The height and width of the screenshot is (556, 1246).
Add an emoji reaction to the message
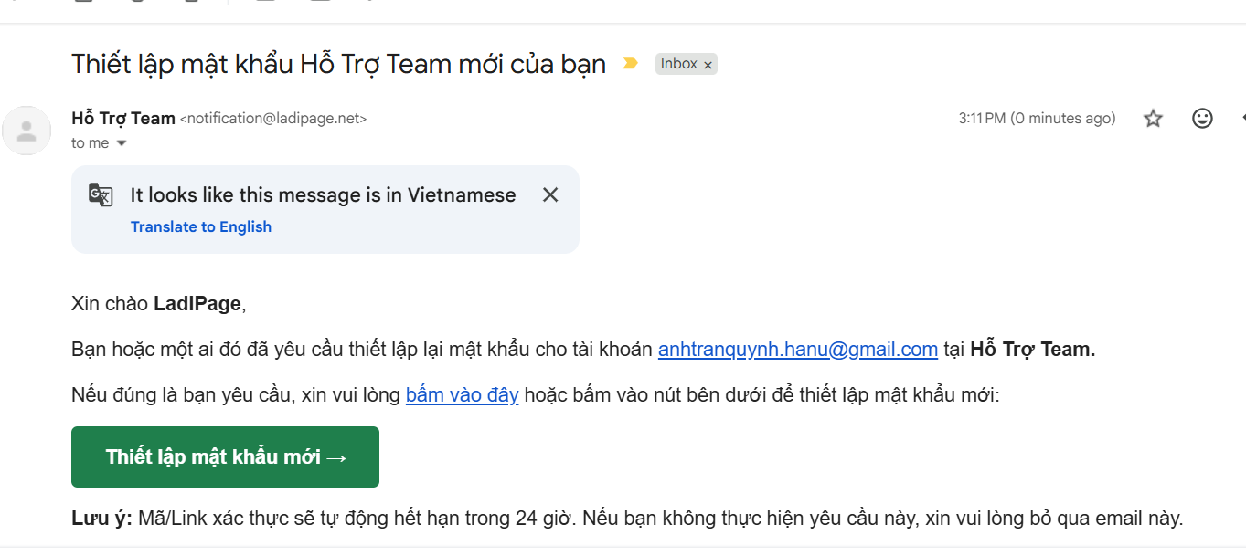[1202, 119]
